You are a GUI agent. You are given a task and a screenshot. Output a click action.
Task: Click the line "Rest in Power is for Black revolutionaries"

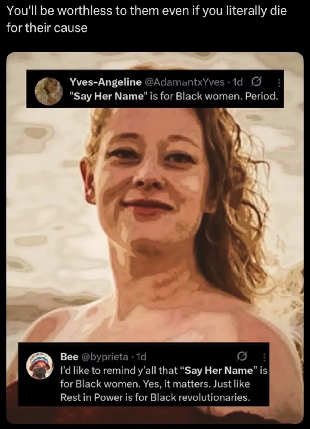[x=155, y=397]
